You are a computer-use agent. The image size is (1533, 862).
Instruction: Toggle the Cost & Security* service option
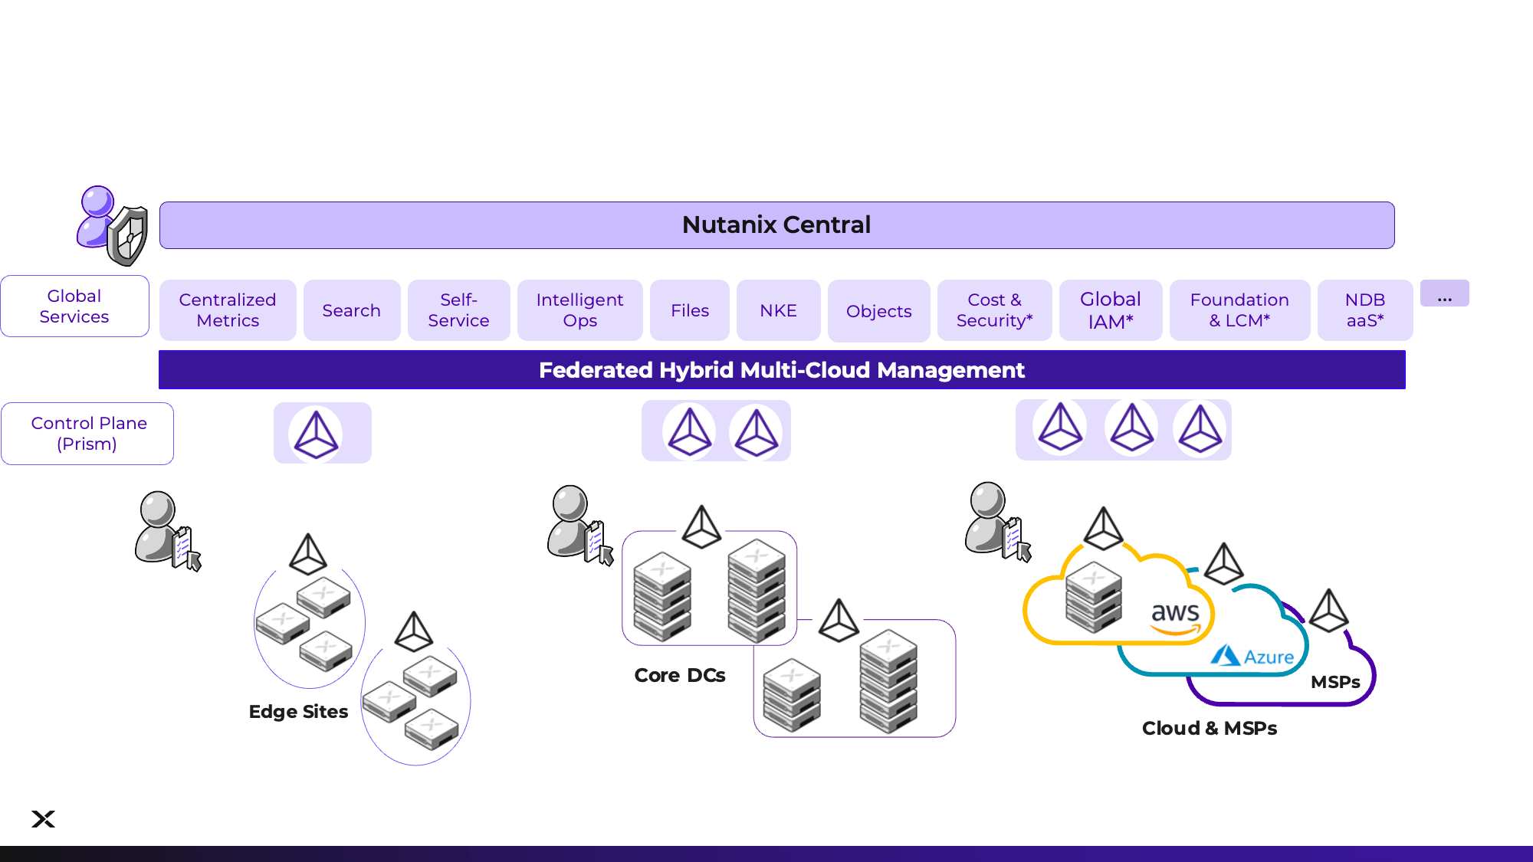(x=993, y=310)
